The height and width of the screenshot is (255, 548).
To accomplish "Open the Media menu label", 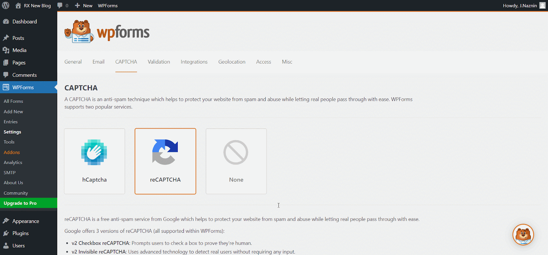I will (x=20, y=50).
